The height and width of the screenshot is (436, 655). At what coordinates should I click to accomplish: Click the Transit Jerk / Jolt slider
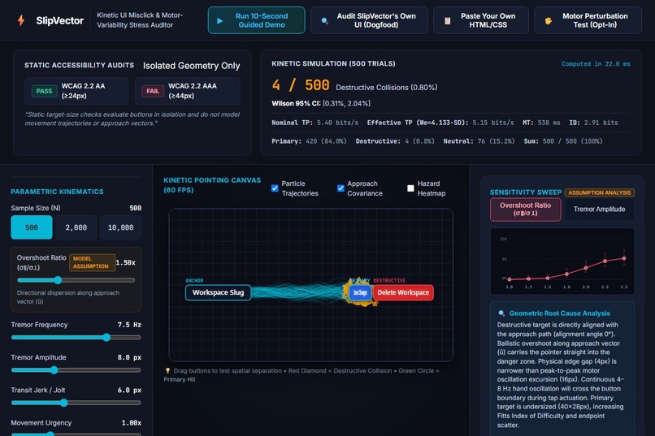coord(76,403)
